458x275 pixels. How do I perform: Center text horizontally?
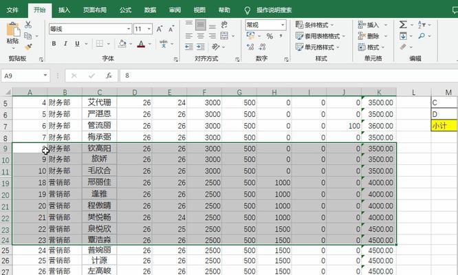[200, 36]
